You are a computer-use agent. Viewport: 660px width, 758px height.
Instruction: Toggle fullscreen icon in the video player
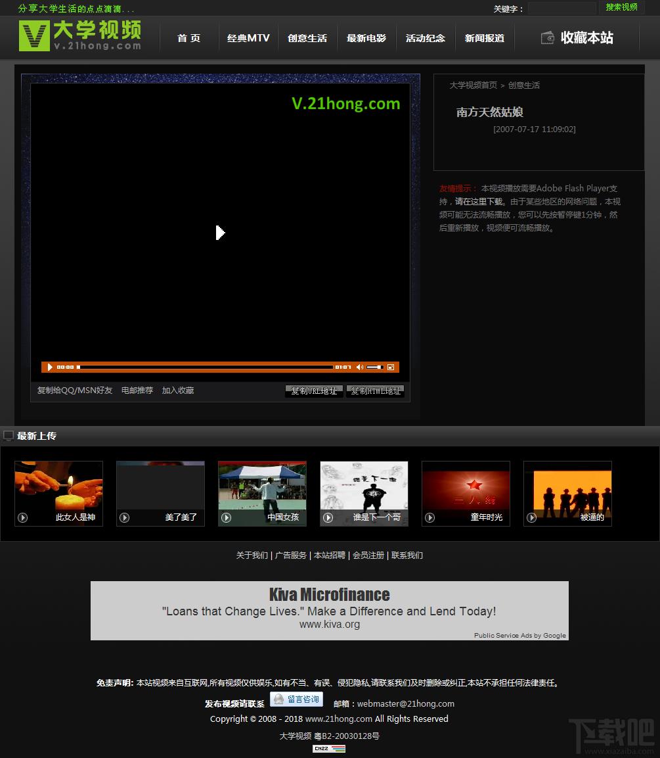391,367
